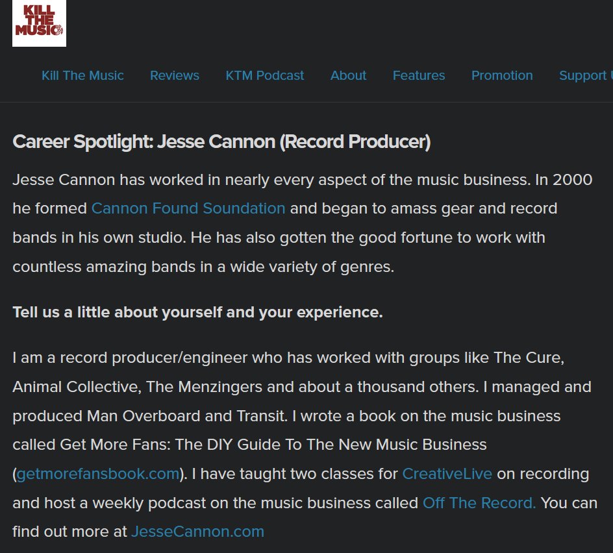Click the text 'I am a record producer/engineer'
Viewport: 613px width, 553px height.
coord(130,358)
